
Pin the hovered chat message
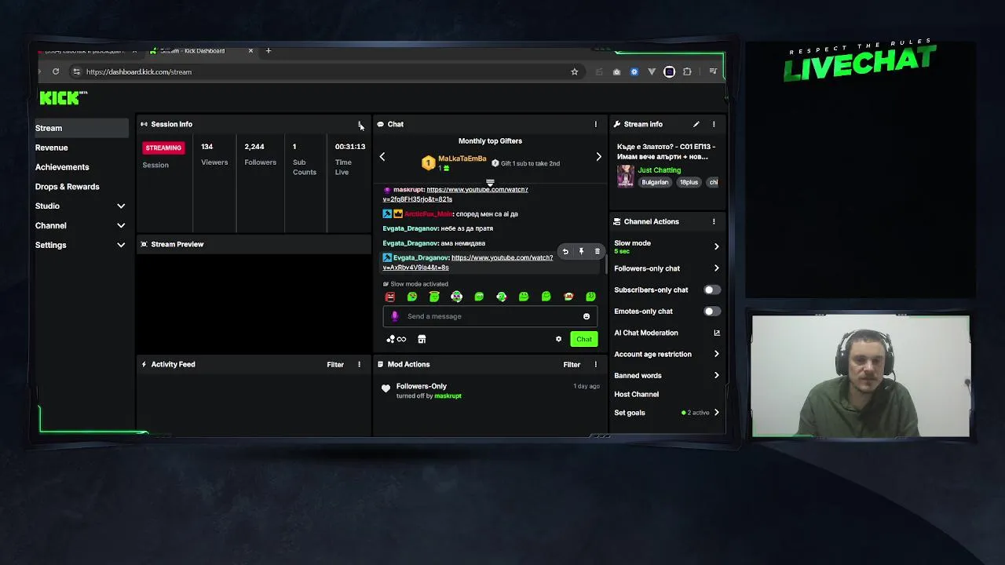581,252
